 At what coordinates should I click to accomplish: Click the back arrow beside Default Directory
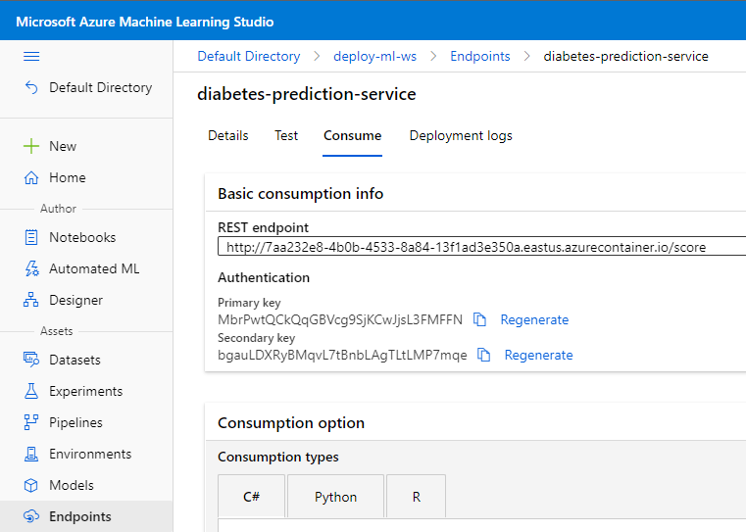point(31,88)
